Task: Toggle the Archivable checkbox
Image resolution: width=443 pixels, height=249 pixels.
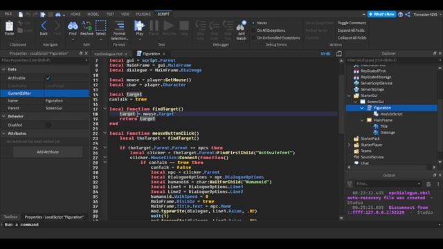Action: coord(48,78)
